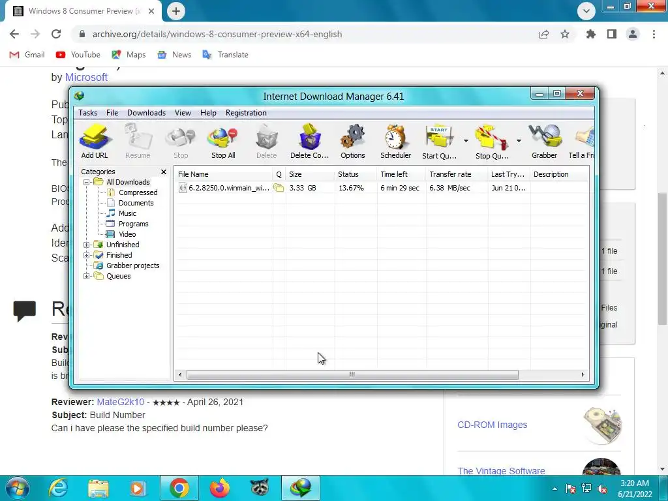Open Windows Start button

(18, 488)
